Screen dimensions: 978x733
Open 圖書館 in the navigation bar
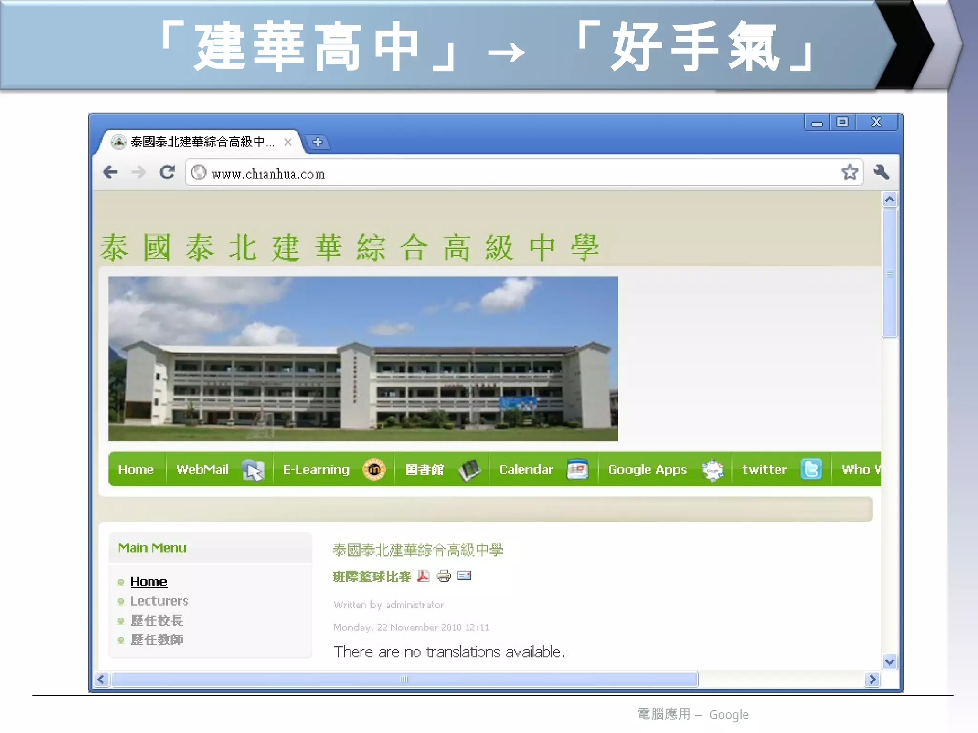point(425,470)
